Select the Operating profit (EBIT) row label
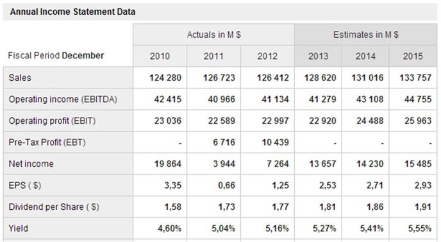The height and width of the screenshot is (242, 441). (x=52, y=121)
